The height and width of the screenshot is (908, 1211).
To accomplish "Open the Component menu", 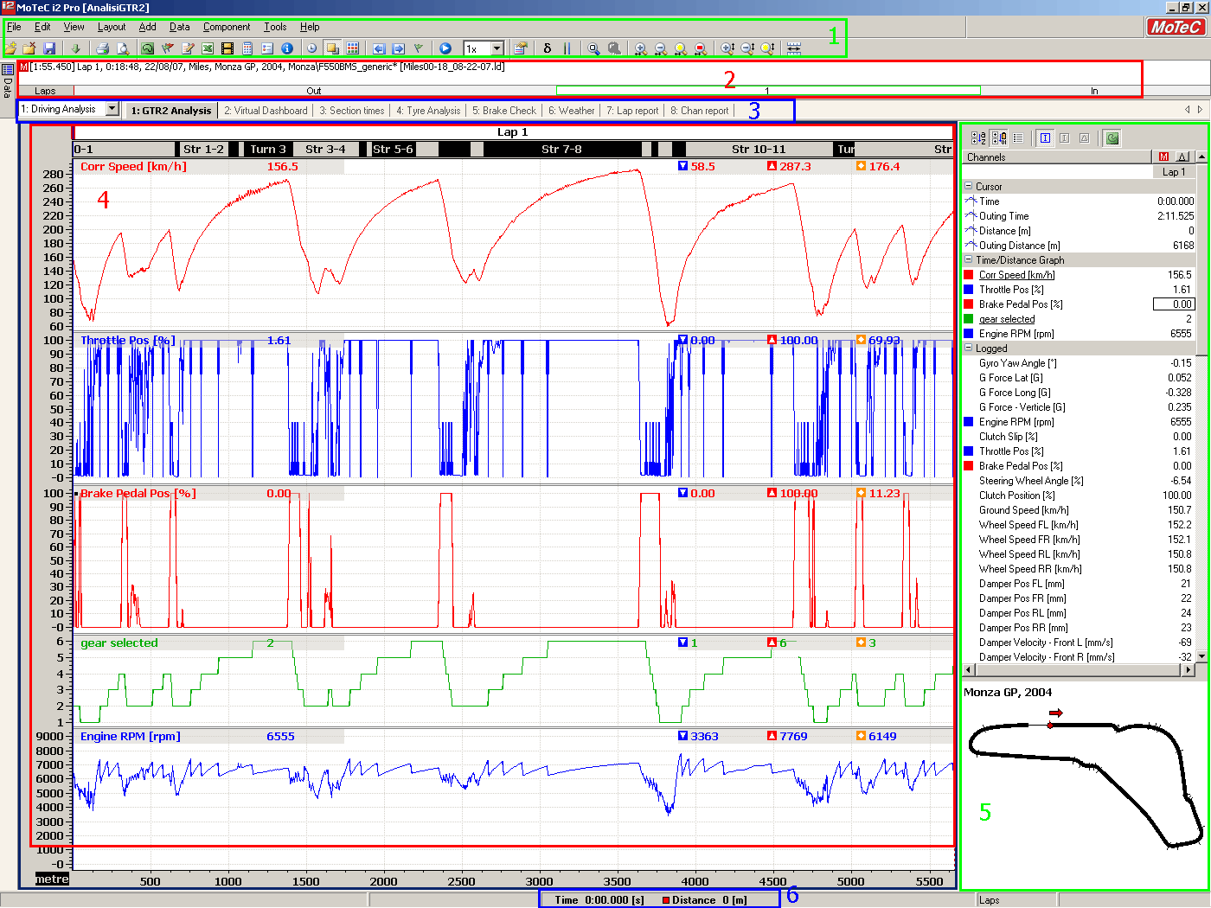I will point(226,27).
